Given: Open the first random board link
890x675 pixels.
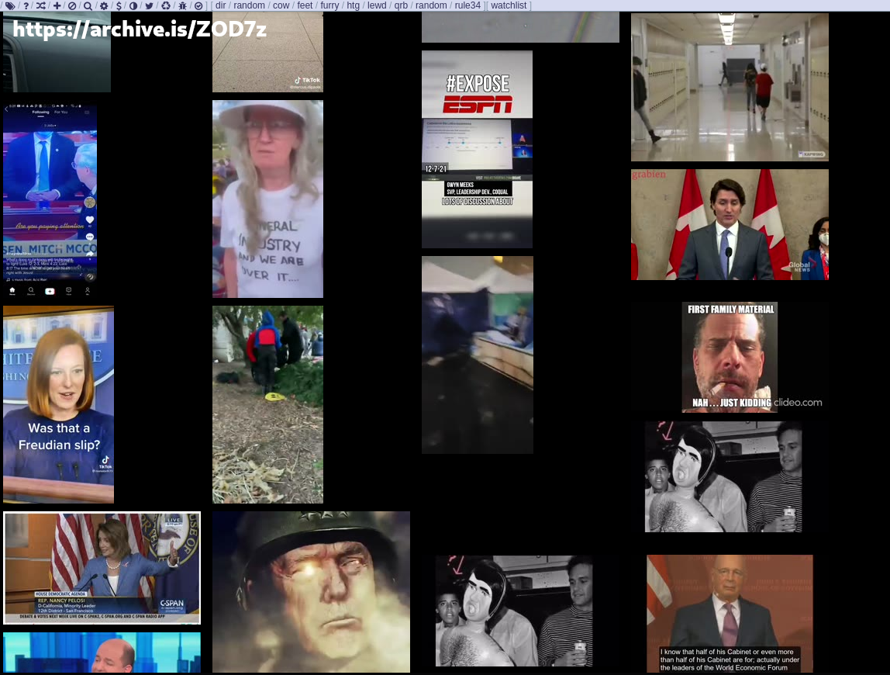Looking at the screenshot, I should (249, 5).
